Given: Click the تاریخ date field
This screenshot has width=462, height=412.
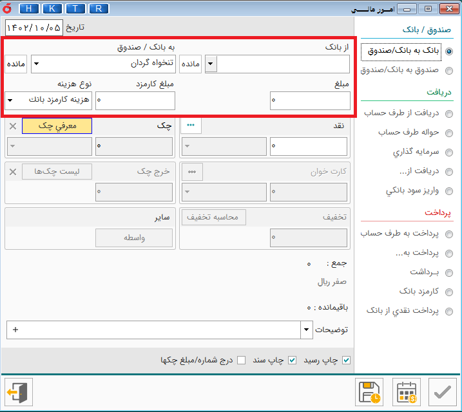Looking at the screenshot, I should (x=34, y=28).
